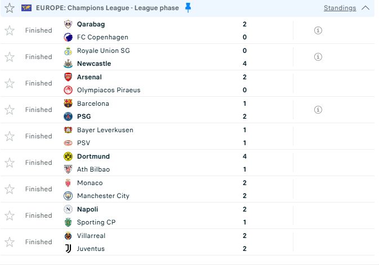
Task: Select the Bayer Leverkusen team name
Action: pos(105,130)
